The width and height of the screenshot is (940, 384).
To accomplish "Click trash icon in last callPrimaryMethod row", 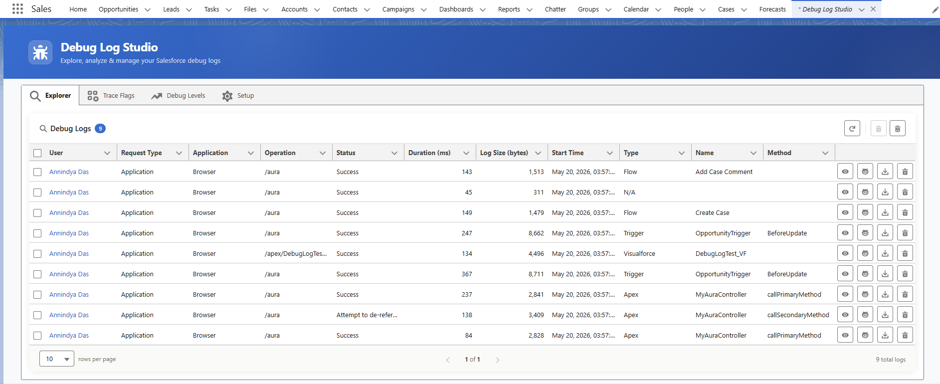I will pos(905,335).
